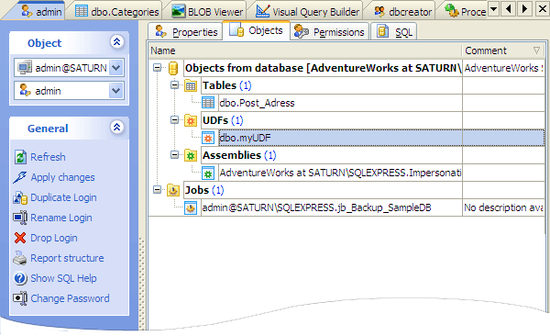Click the Report structure link

click(67, 258)
